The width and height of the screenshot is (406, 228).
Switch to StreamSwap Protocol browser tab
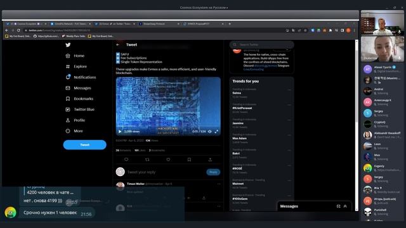[x=159, y=24]
